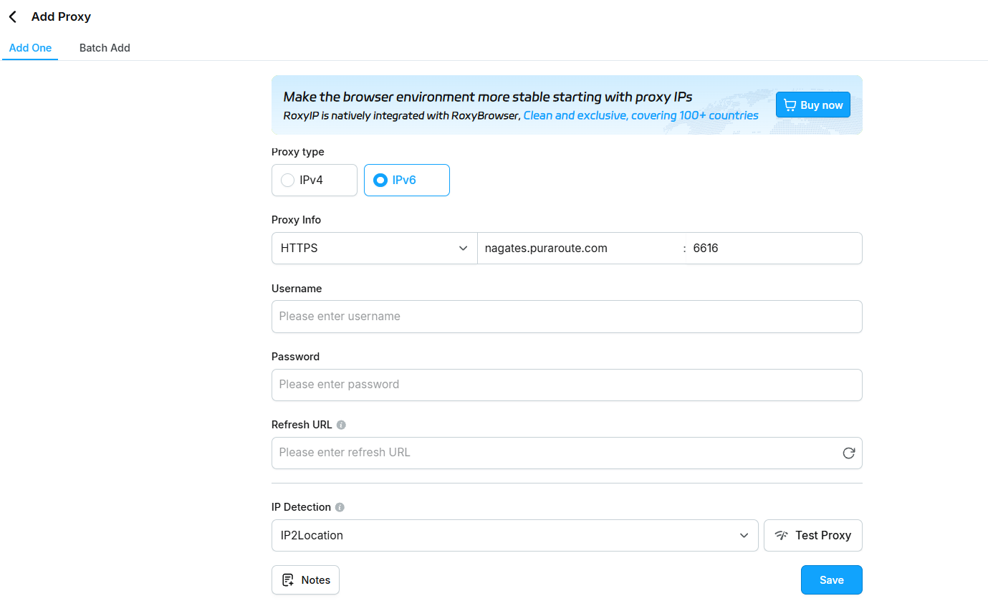Click the chevron arrow of IP Detection selector
This screenshot has height=611, width=988.
click(x=744, y=535)
